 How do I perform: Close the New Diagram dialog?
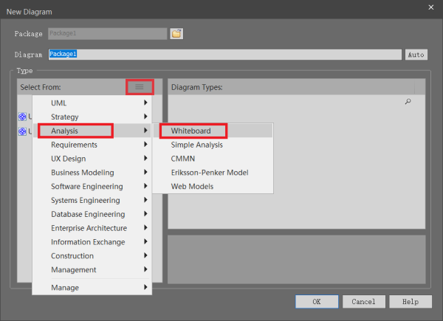[x=430, y=7]
